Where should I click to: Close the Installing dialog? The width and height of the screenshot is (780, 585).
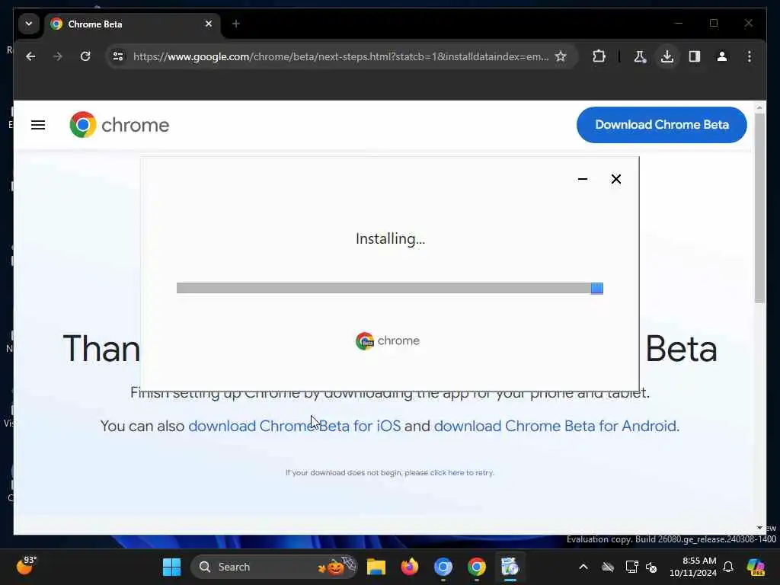[x=615, y=179]
